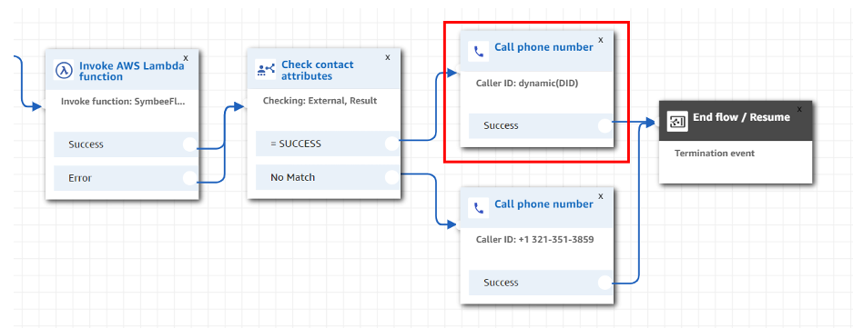The height and width of the screenshot is (328, 853).
Task: Delete the highlighted Call phone number block
Action: tap(601, 40)
